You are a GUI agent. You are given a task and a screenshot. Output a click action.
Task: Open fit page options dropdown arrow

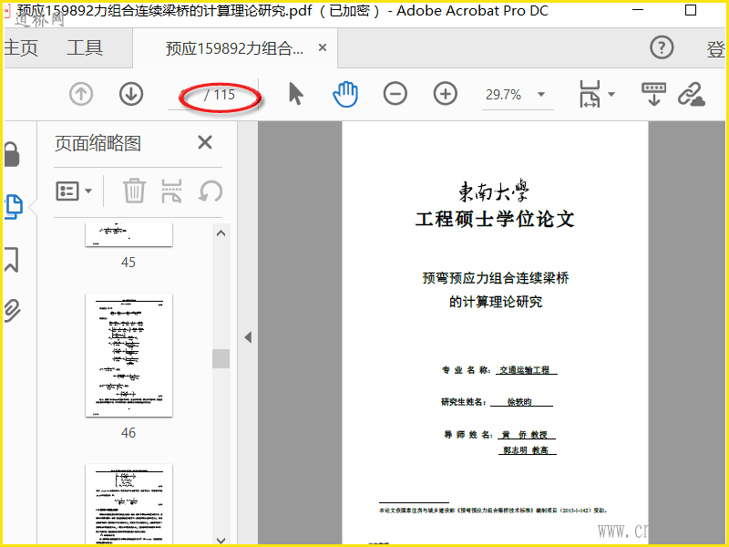pos(611,94)
